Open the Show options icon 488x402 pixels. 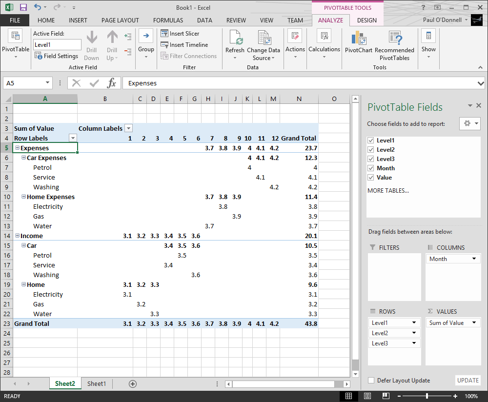click(428, 36)
